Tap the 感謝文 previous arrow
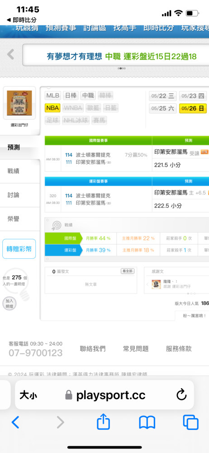The width and height of the screenshot is (209, 453). point(147,284)
